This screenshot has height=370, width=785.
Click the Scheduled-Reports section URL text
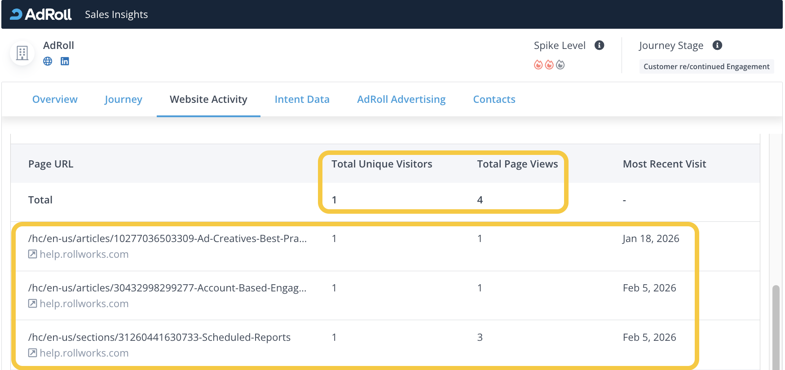point(159,337)
